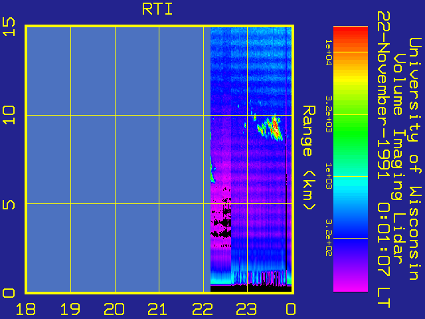Click the x-axis label 23
The image size is (425, 319).
click(246, 309)
